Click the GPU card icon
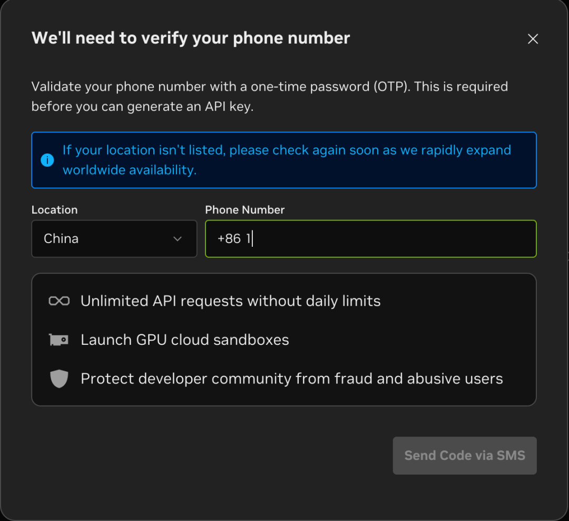Viewport: 569px width, 521px height. [58, 340]
